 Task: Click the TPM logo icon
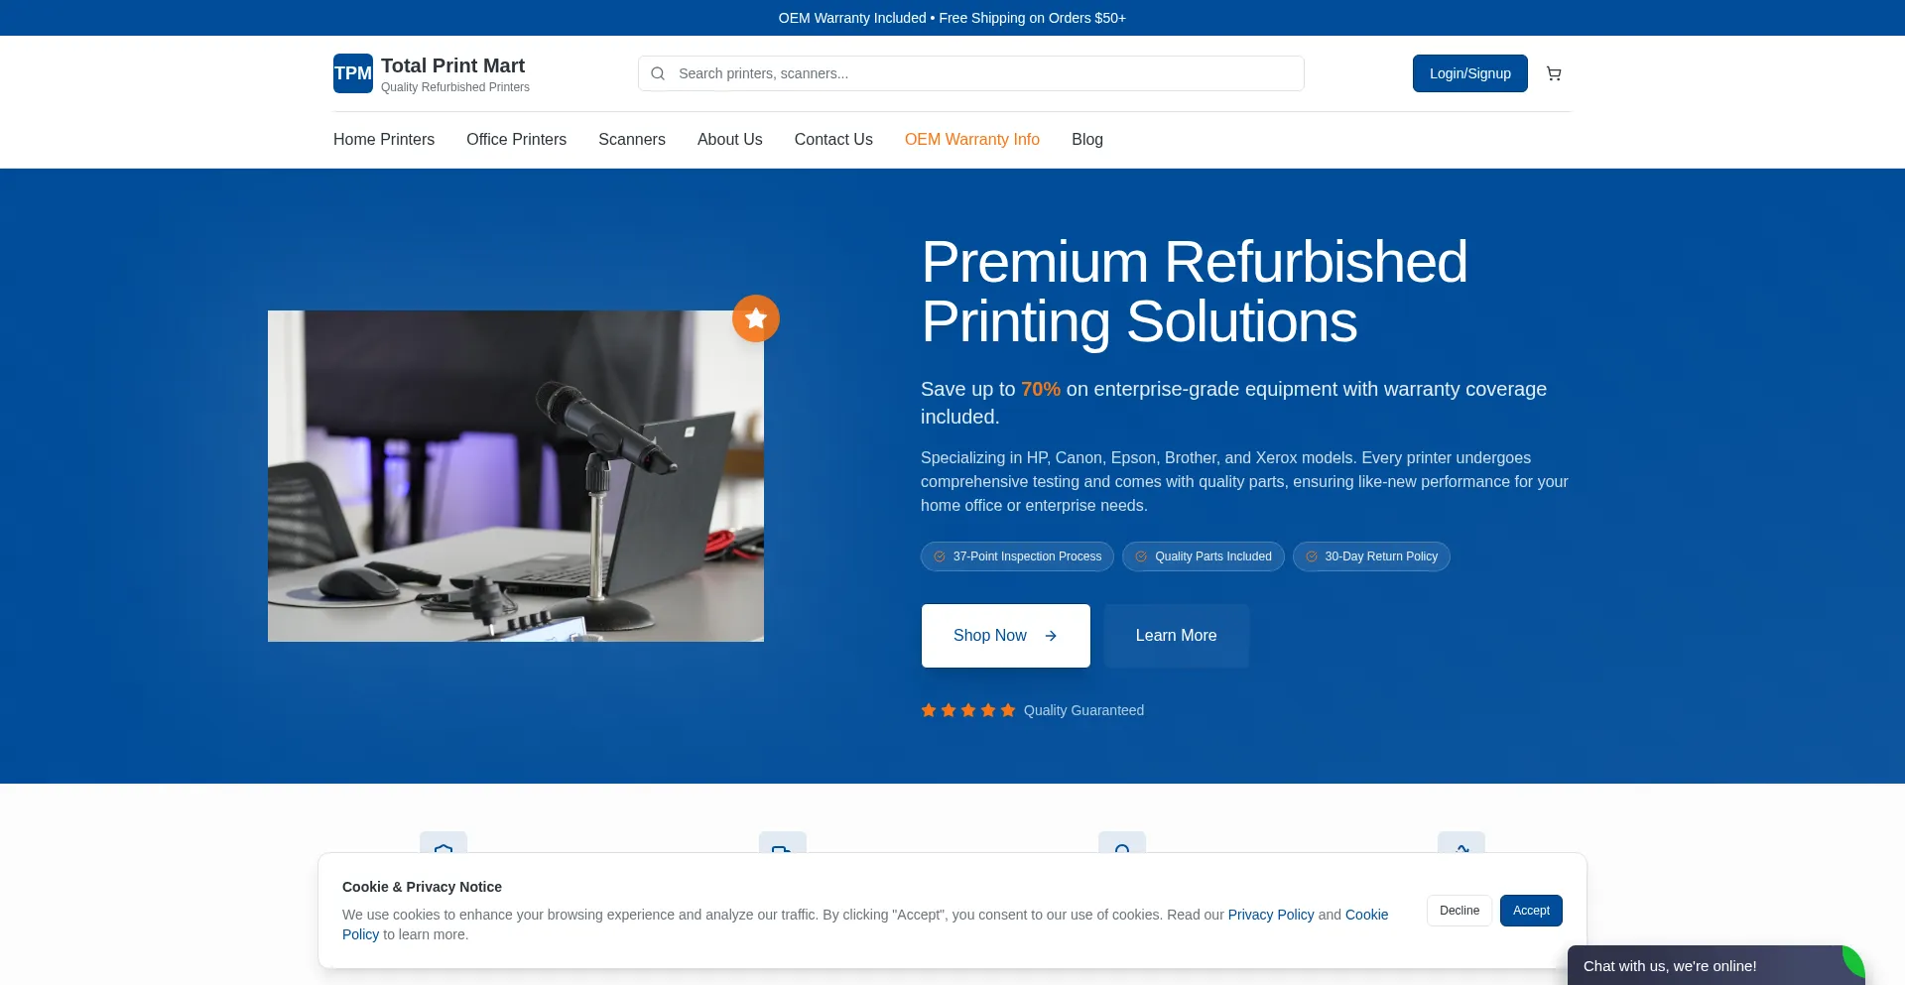(x=353, y=73)
